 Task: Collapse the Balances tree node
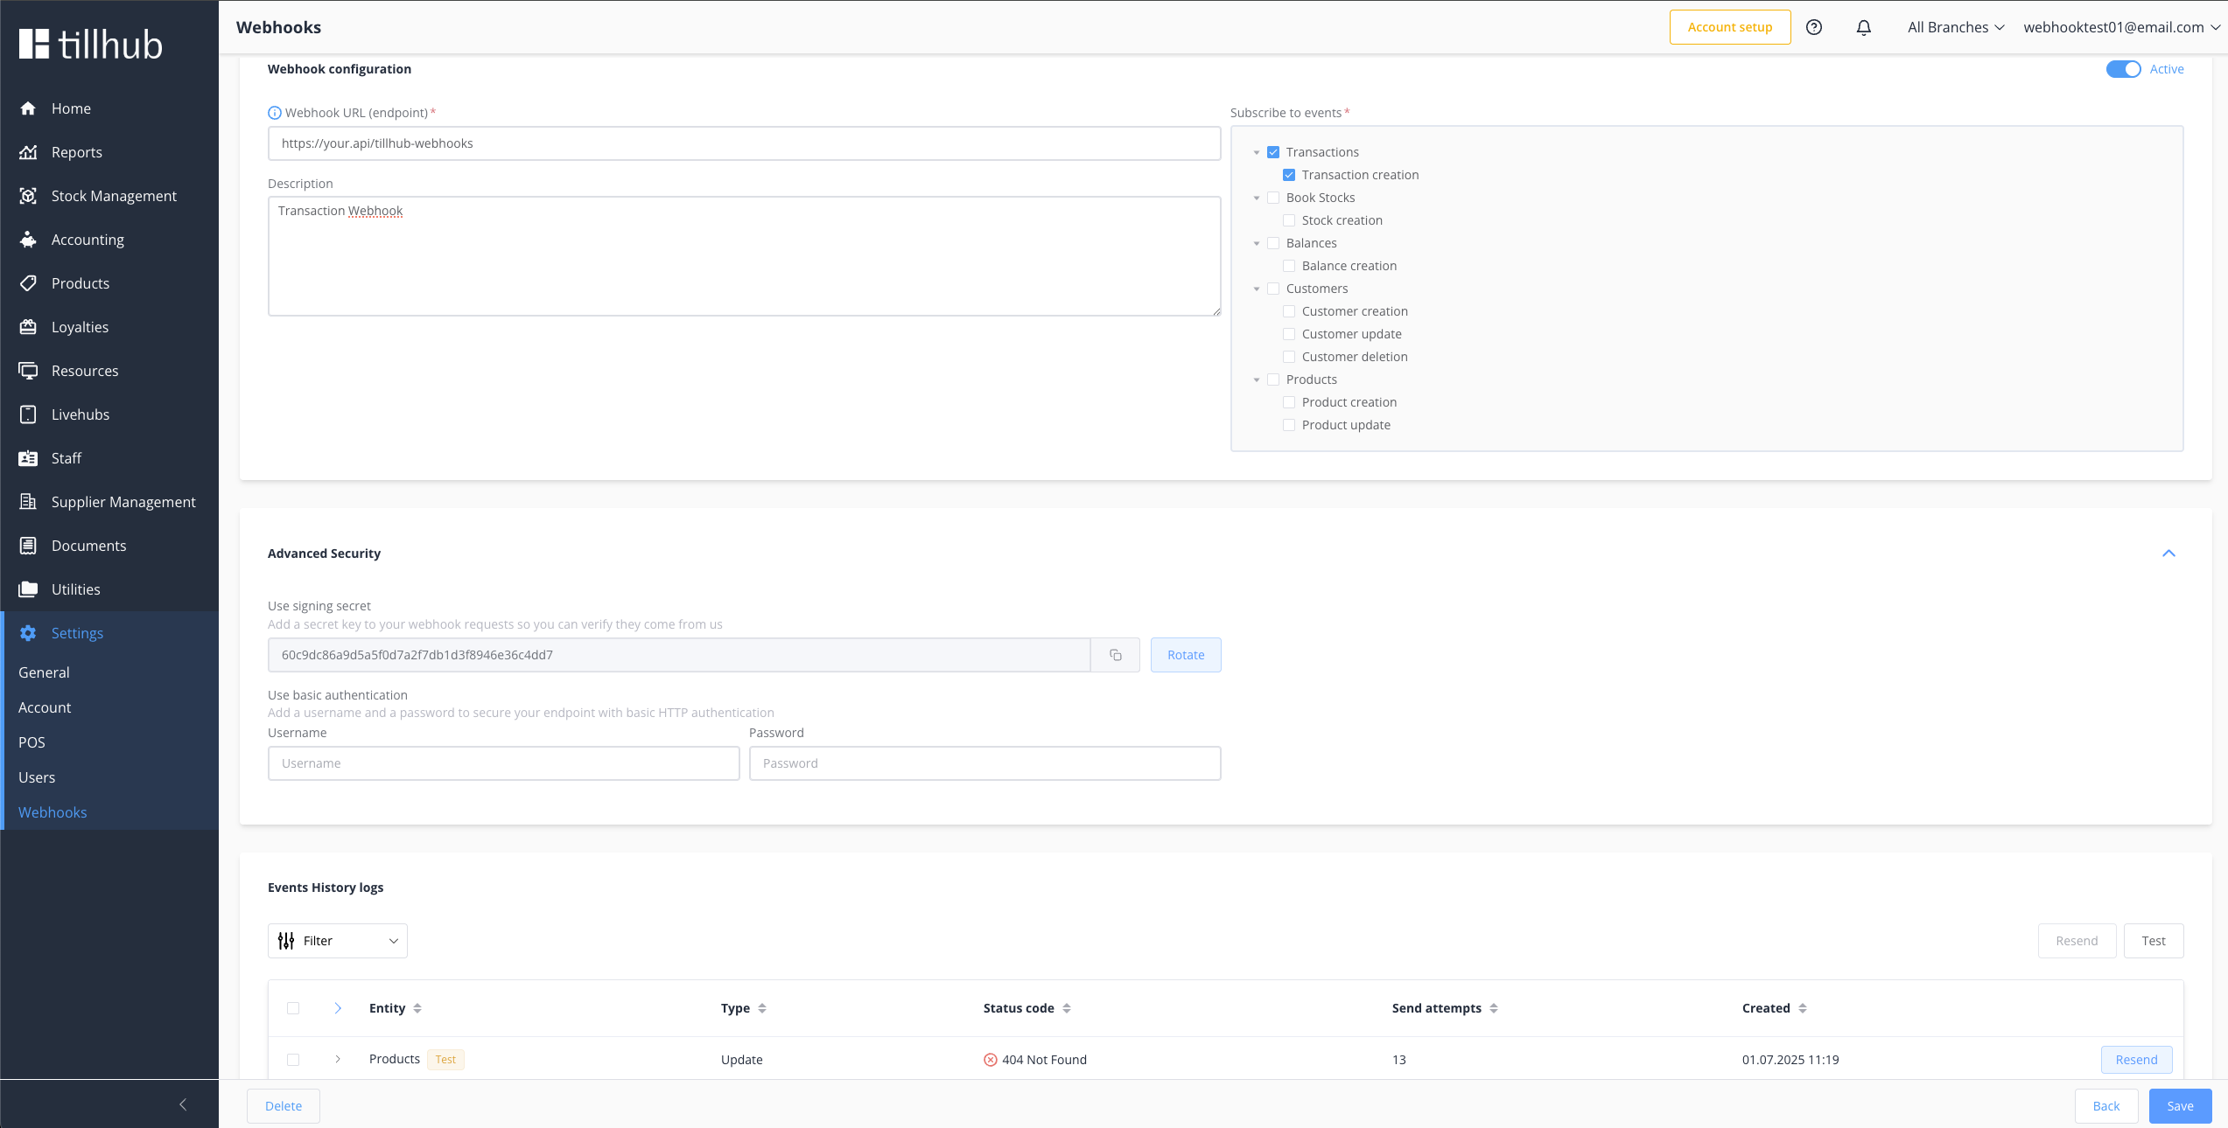point(1257,243)
